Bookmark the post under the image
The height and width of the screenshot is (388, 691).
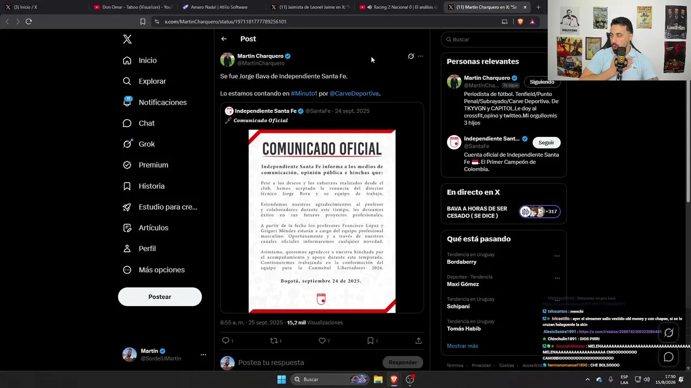pos(370,341)
